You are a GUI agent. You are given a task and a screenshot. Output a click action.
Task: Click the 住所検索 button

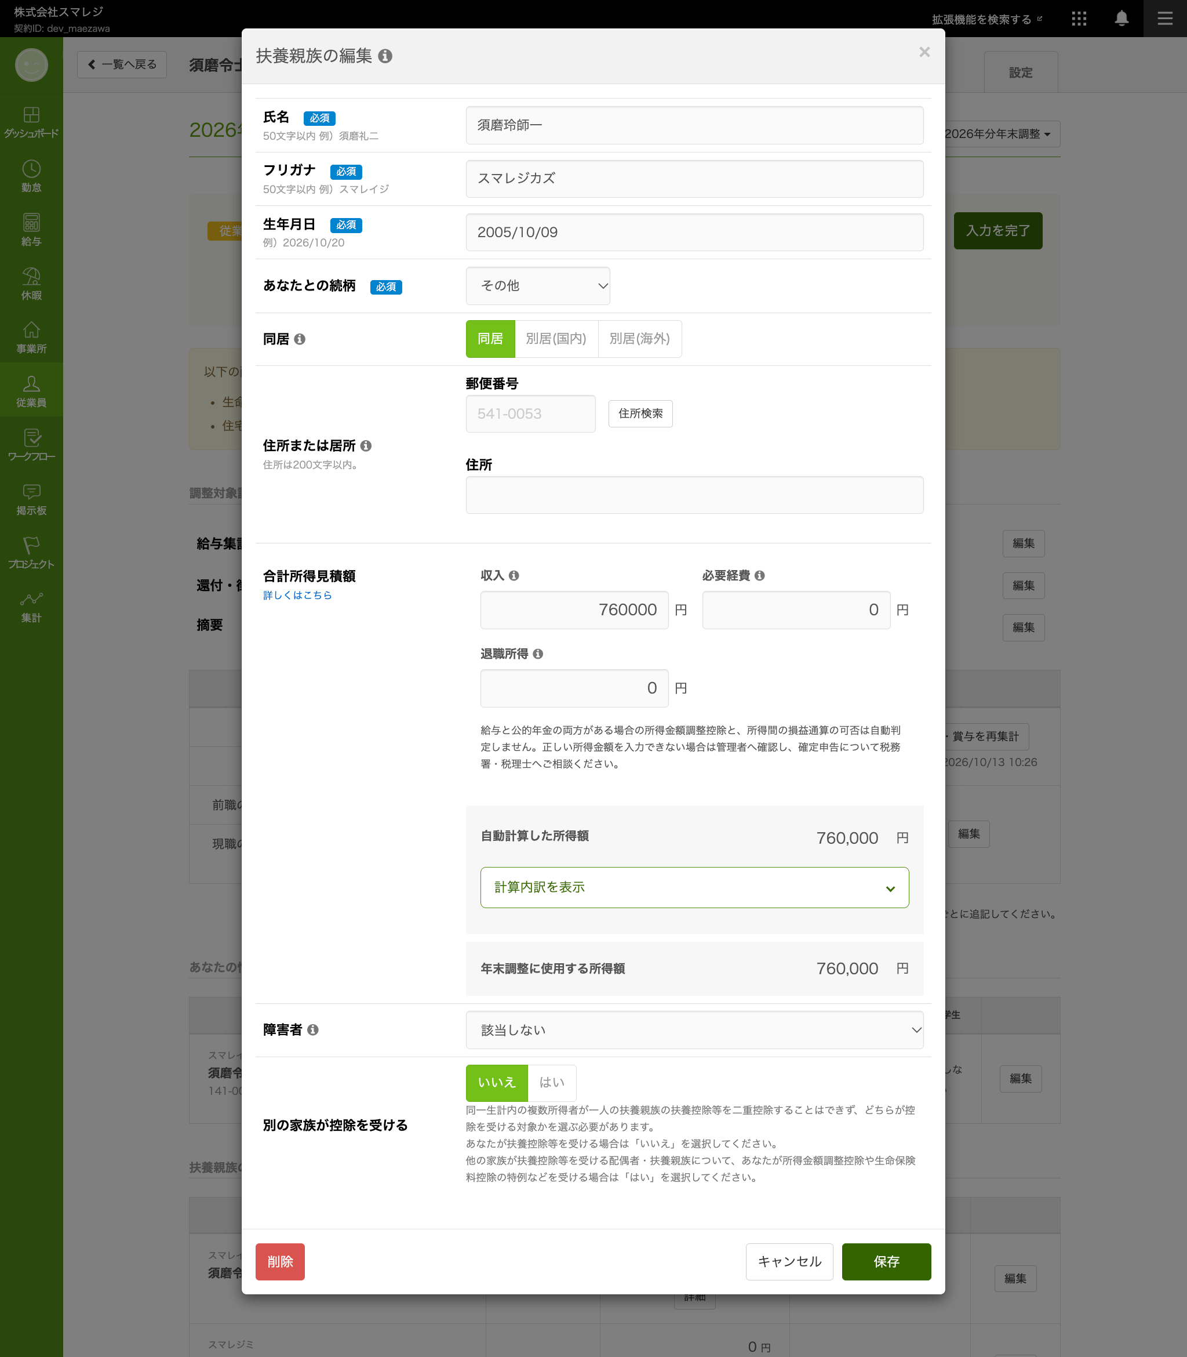click(x=640, y=414)
